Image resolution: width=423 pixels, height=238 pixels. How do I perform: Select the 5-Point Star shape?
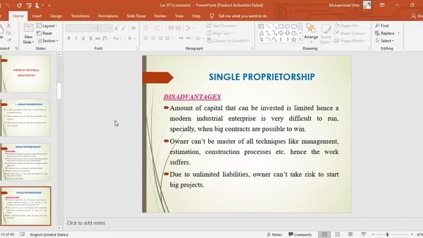[x=293, y=40]
